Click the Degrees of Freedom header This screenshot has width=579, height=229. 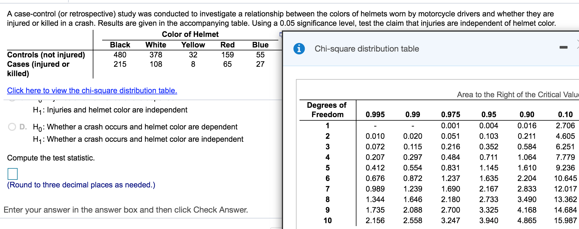coord(327,110)
